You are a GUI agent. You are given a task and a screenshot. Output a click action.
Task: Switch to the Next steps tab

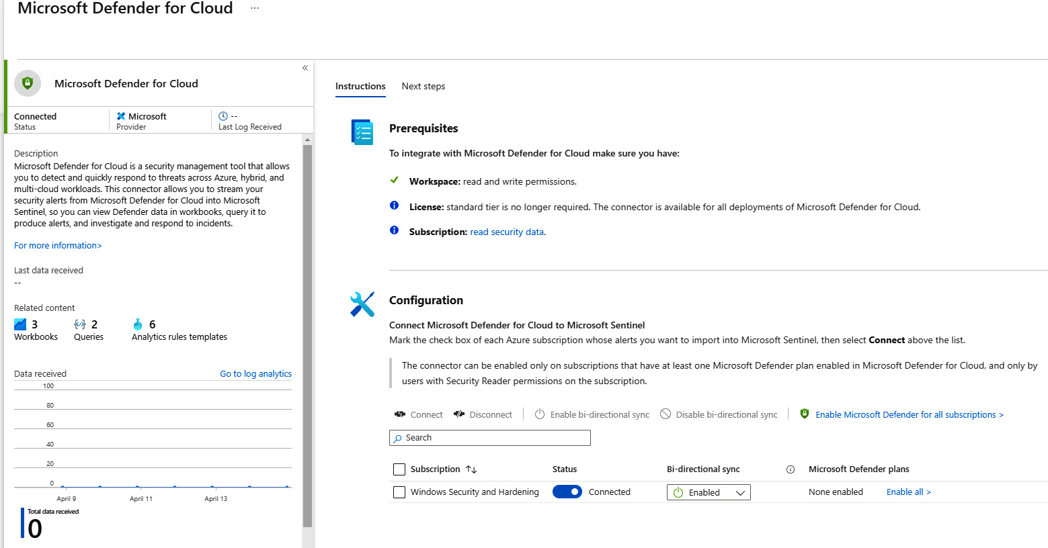(424, 86)
